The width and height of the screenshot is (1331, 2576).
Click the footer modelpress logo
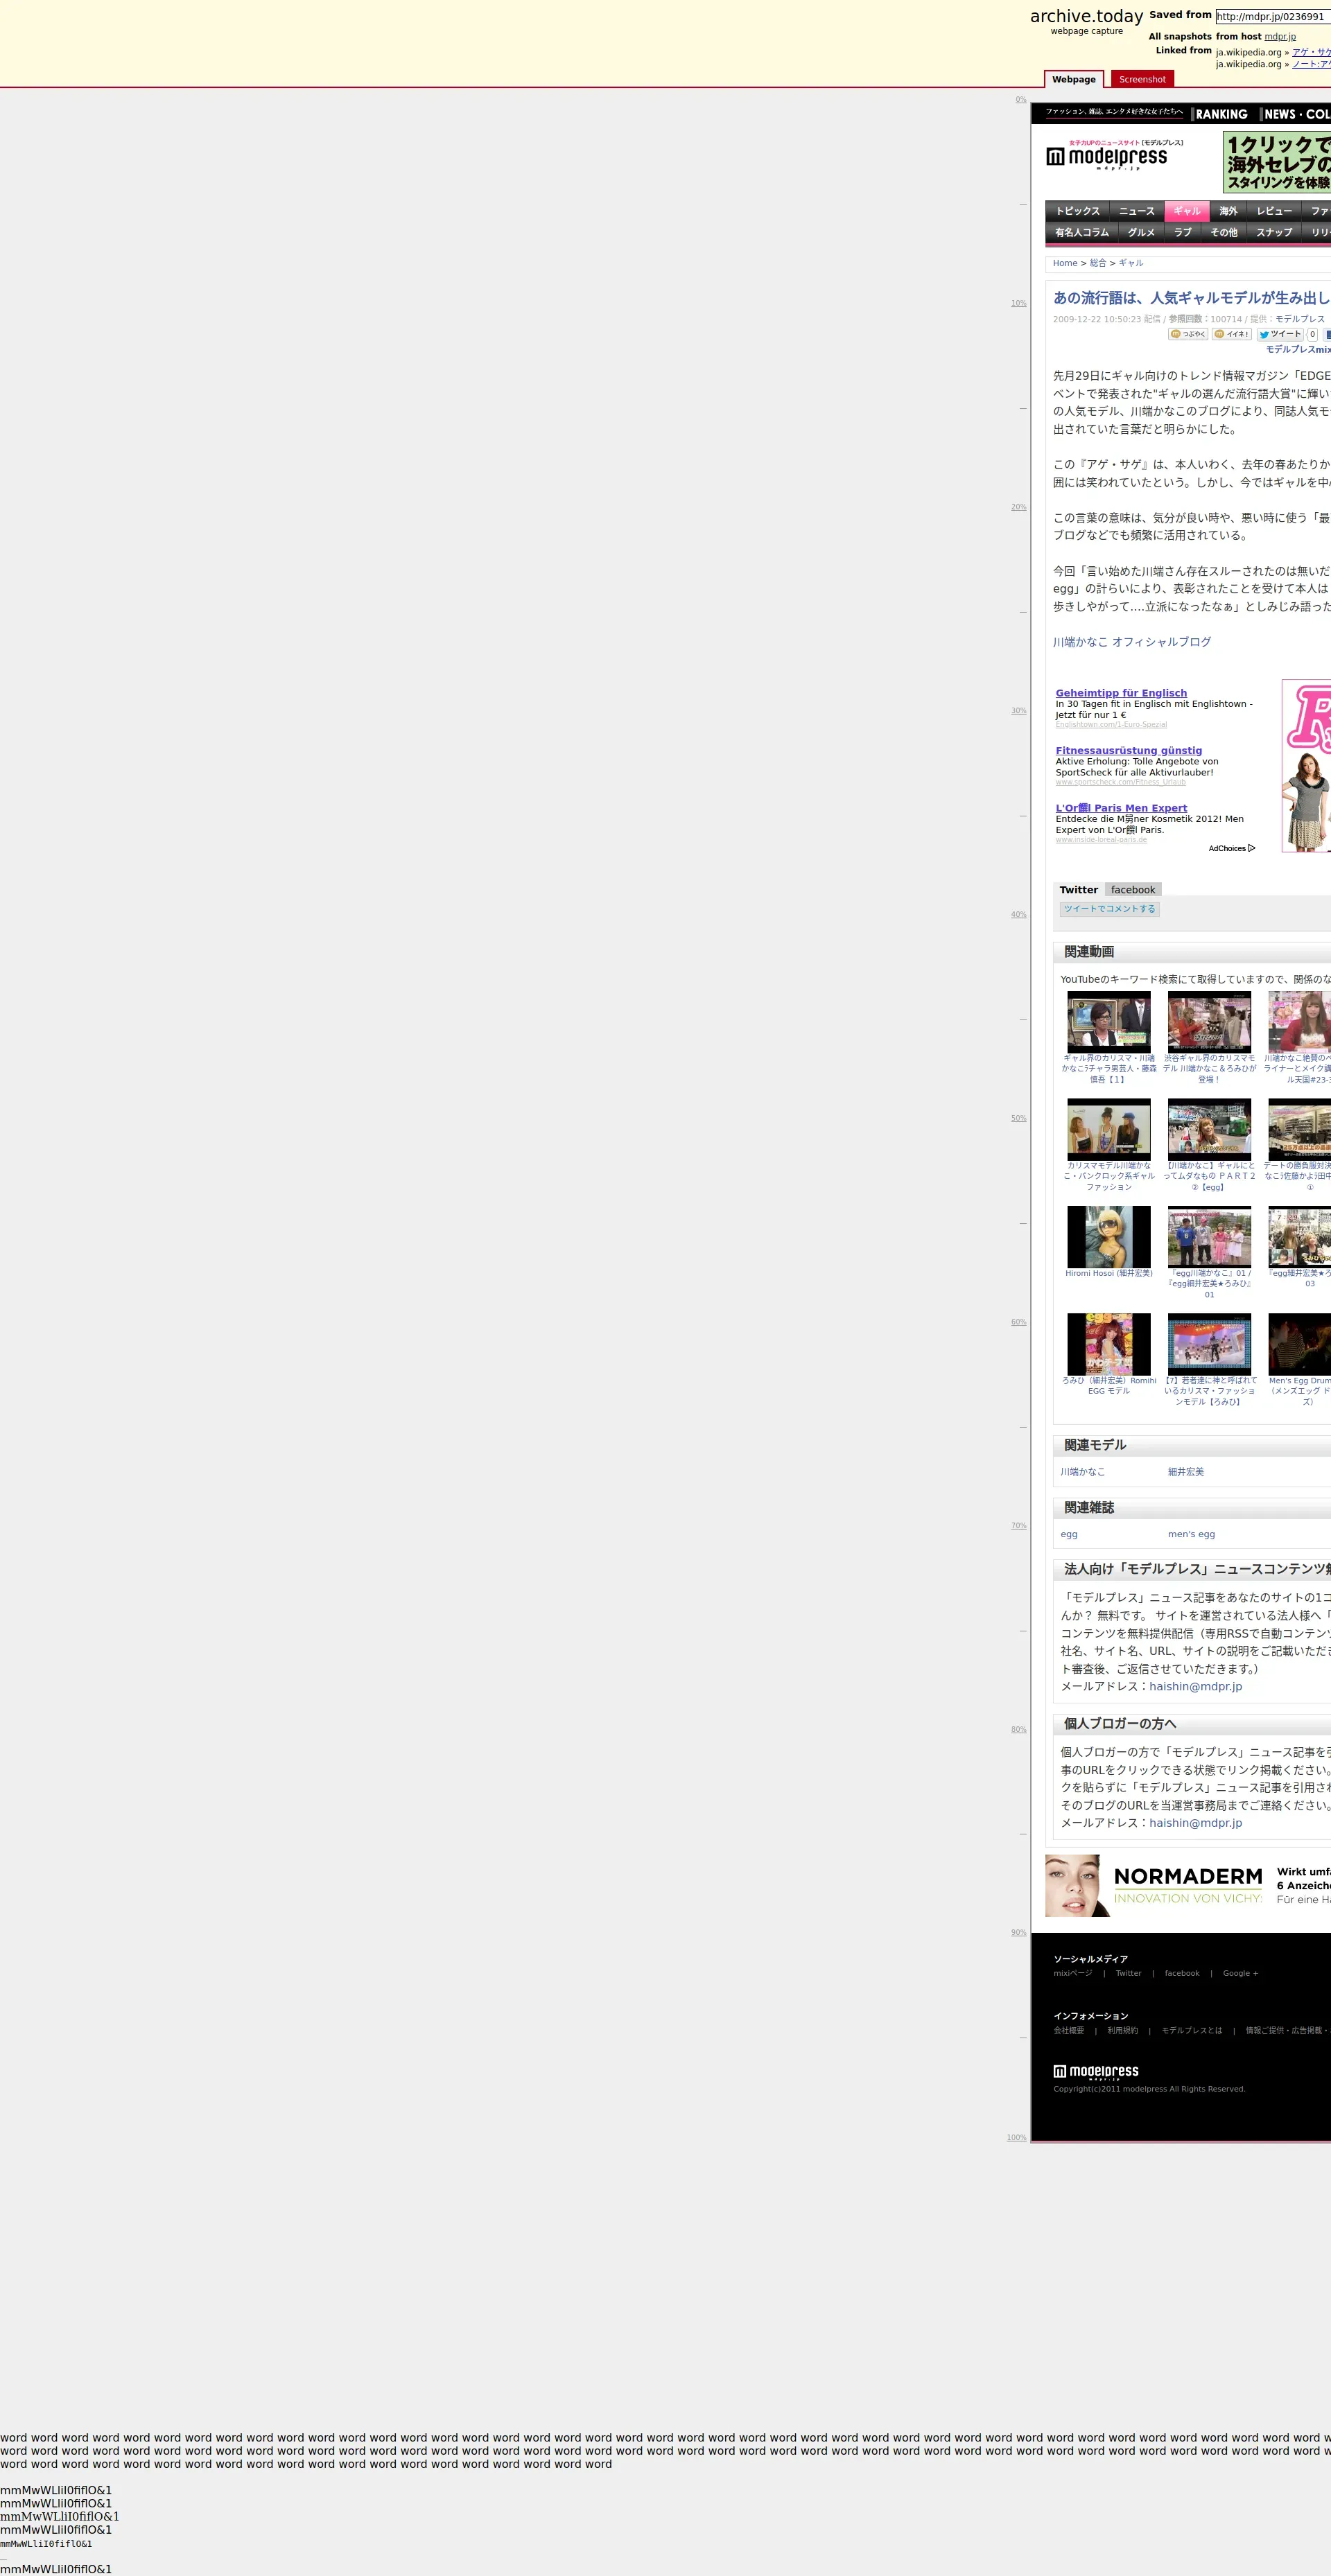1096,2071
